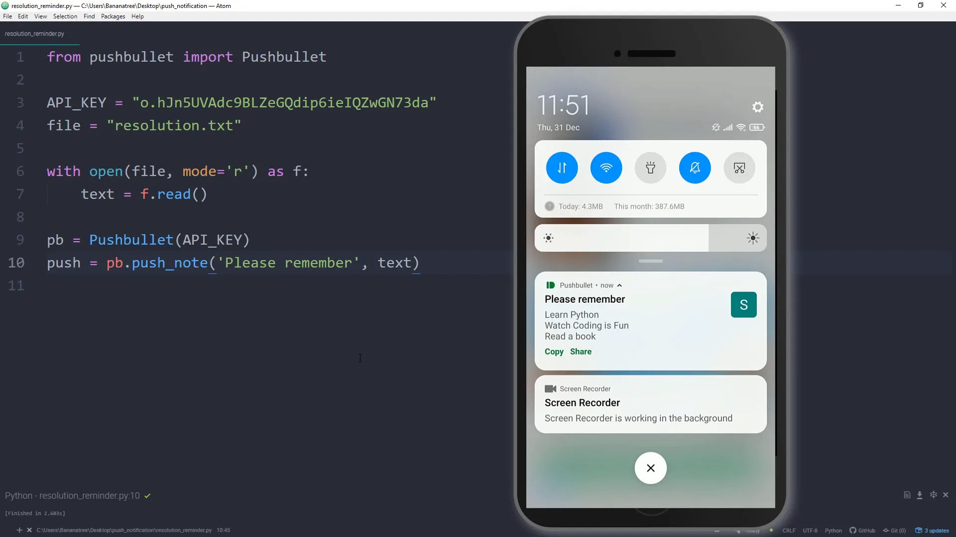Click the save output download icon

[x=920, y=495]
